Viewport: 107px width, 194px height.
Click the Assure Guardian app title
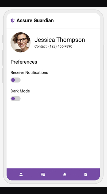click(x=35, y=20)
